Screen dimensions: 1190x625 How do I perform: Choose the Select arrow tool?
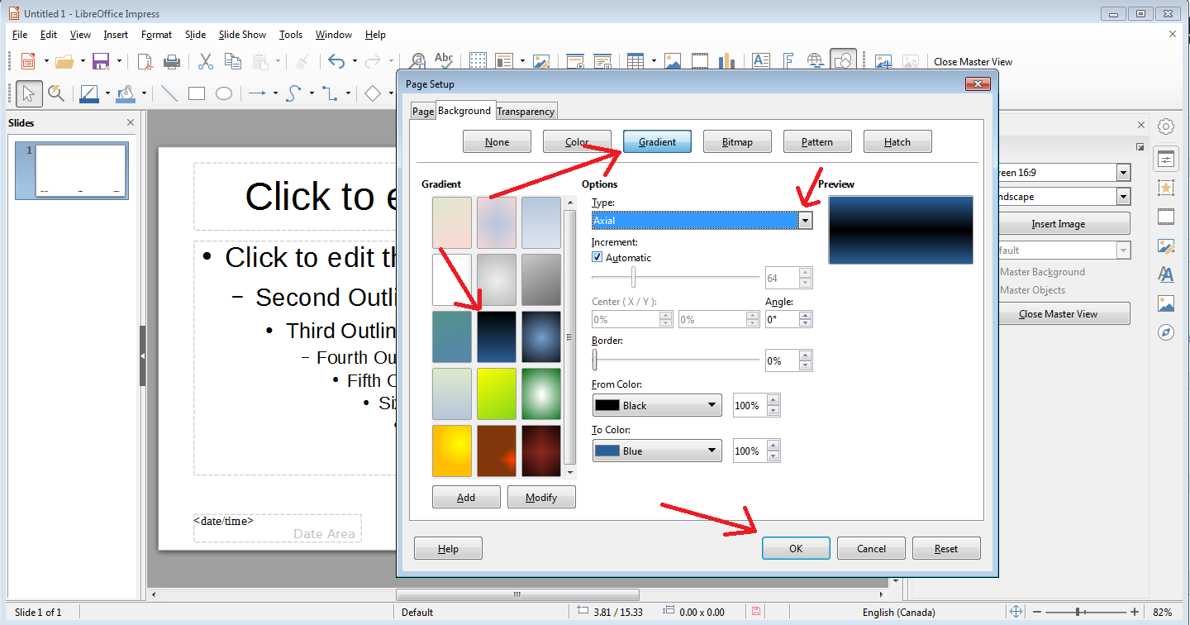29,93
